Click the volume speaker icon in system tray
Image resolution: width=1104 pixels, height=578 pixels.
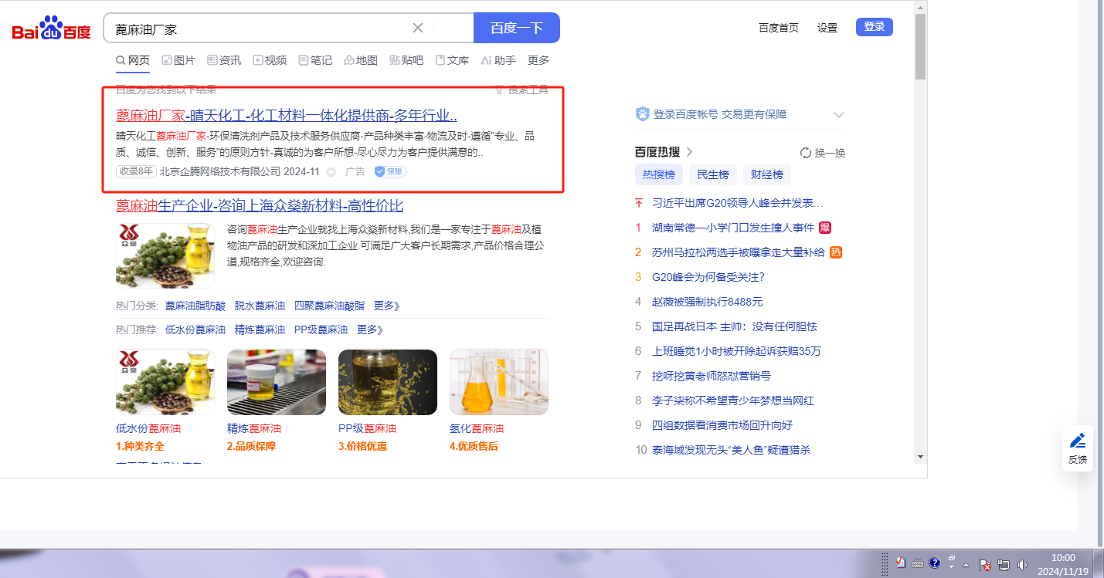[1023, 565]
